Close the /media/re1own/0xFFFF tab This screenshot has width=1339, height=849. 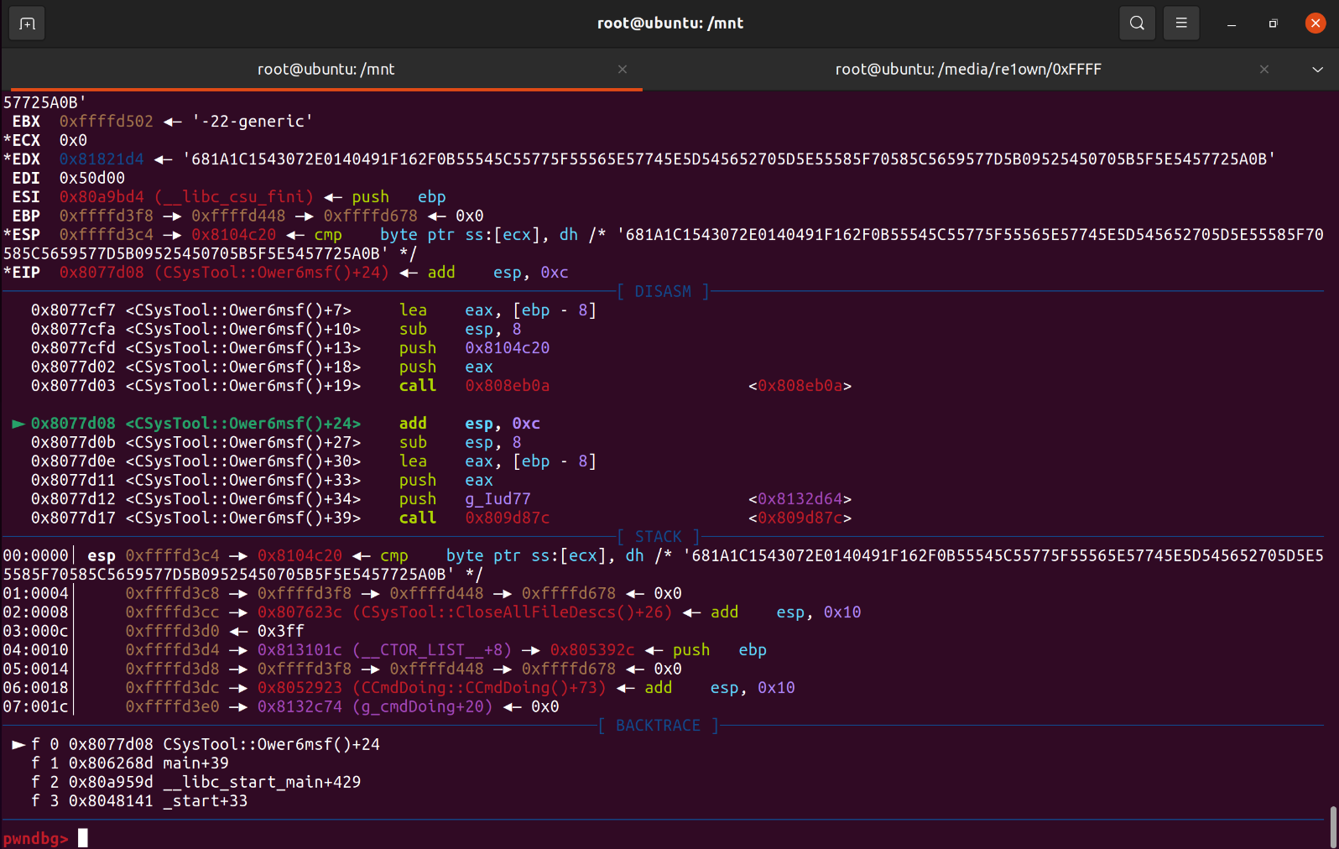click(x=1264, y=69)
